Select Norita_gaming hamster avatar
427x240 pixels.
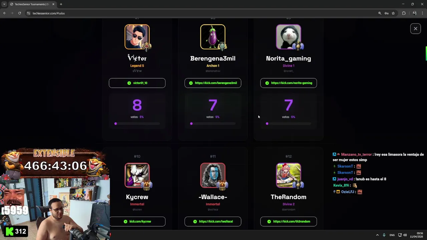click(289, 37)
